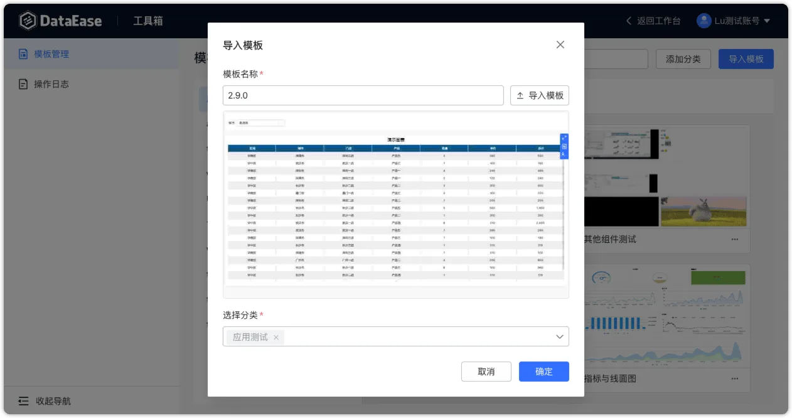
Task: Remove the 应用测试 tag via its x icon
Action: (276, 338)
